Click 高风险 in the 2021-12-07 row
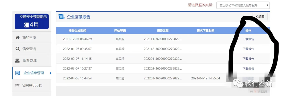Screen dimensions: 282x96 point(120,39)
